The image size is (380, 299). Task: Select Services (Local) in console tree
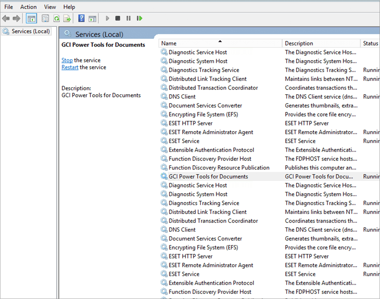point(26,31)
